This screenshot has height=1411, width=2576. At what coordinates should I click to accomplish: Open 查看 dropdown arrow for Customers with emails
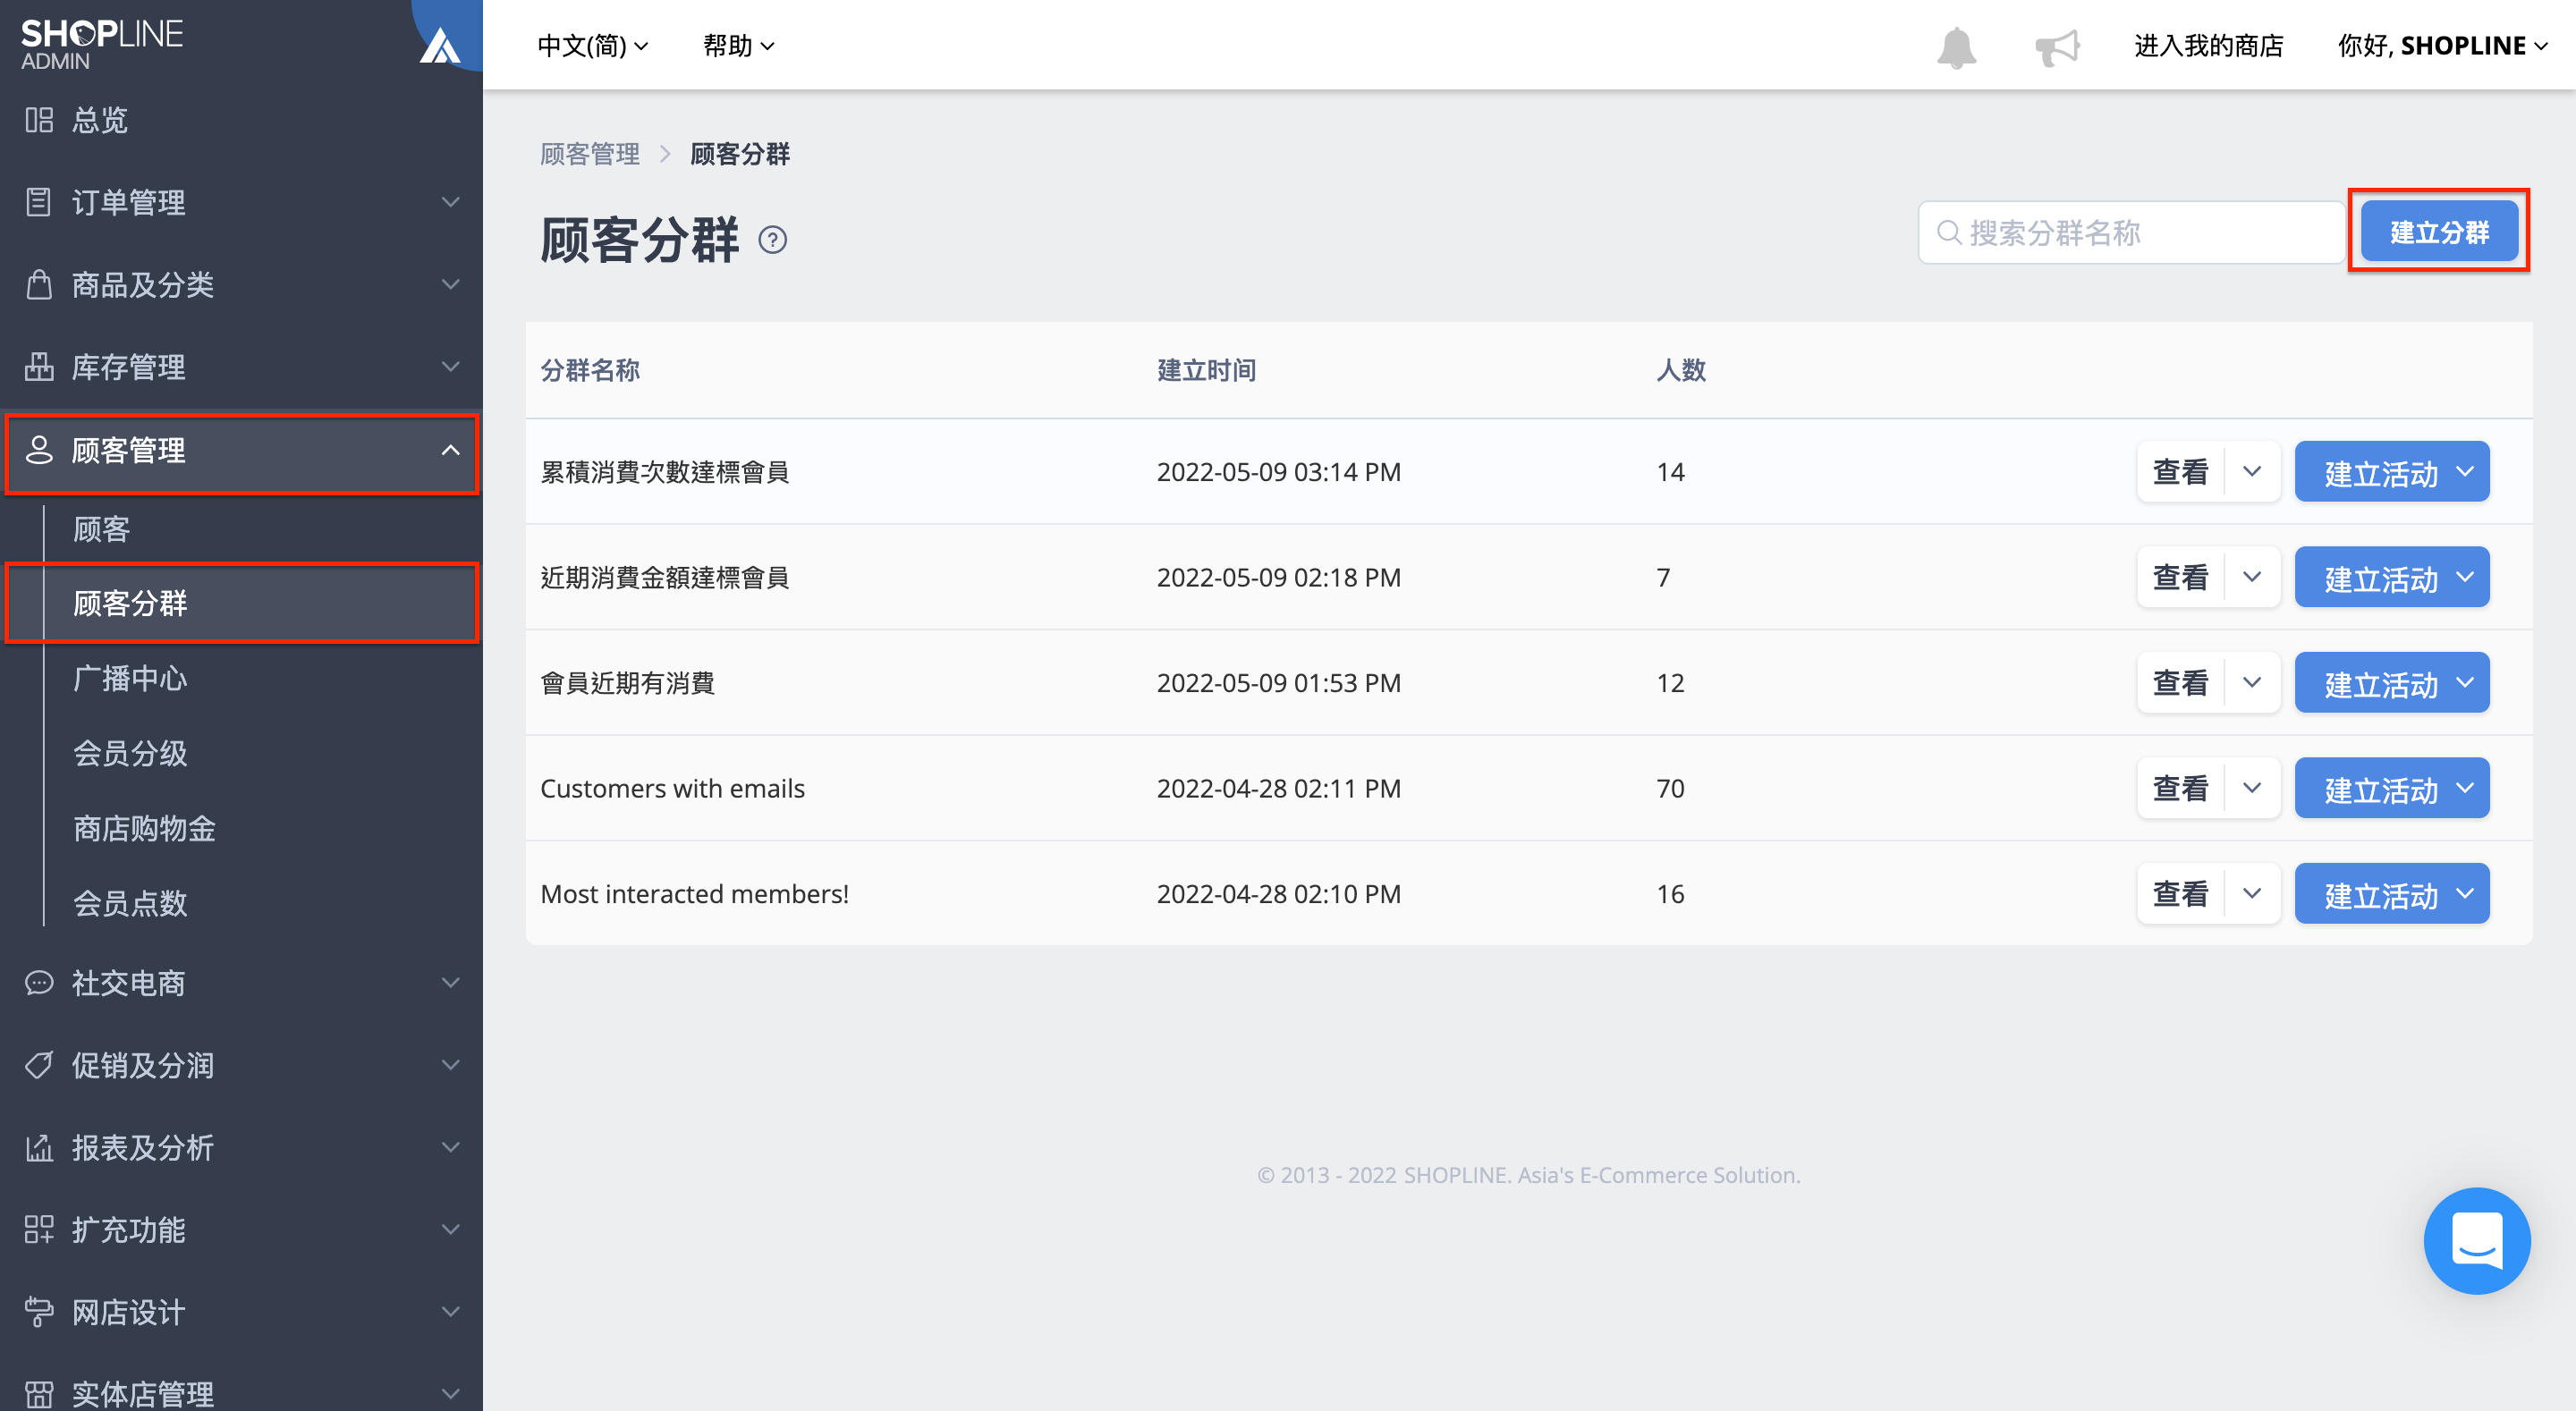click(x=2252, y=788)
